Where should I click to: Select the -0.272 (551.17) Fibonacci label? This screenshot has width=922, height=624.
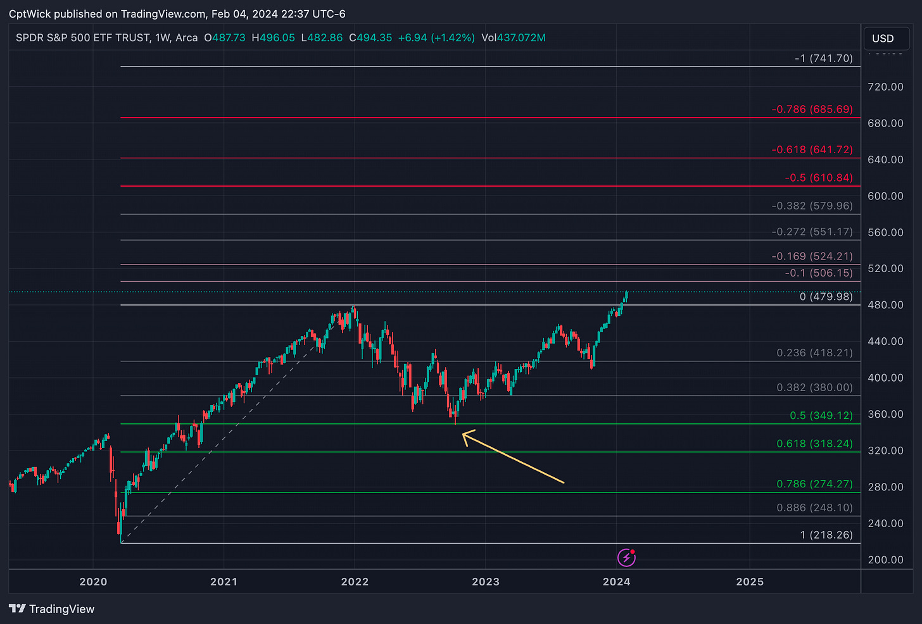[x=812, y=232]
